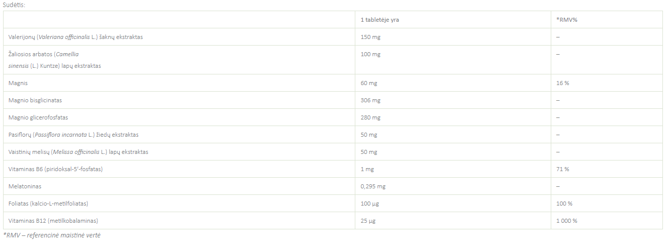Screen dimensions: 667x241
Task: Select the "Magnio glicerofosfatas" row label
Action: [x=38, y=117]
